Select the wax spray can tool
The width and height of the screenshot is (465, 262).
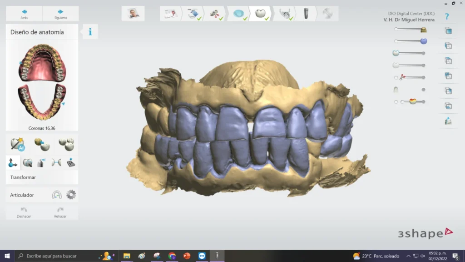[41, 162]
